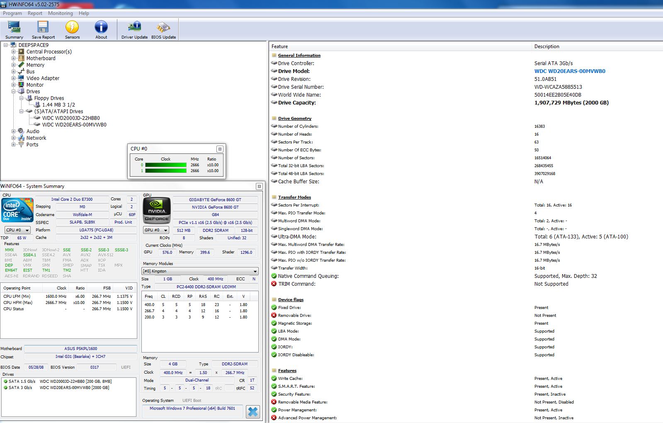Screen dimensions: 663x423
Task: Select the Network tree icon
Action: pyautogui.click(x=21, y=138)
